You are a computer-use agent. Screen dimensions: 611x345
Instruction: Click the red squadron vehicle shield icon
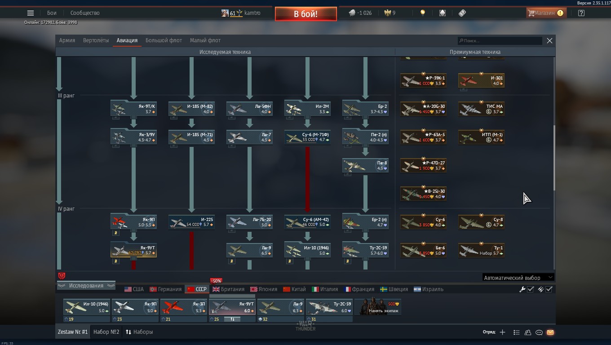pyautogui.click(x=62, y=276)
